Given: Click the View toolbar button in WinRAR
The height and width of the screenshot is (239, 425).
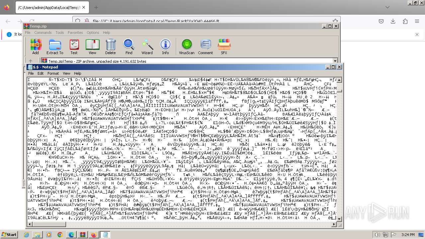Looking at the screenshot, I should (92, 46).
